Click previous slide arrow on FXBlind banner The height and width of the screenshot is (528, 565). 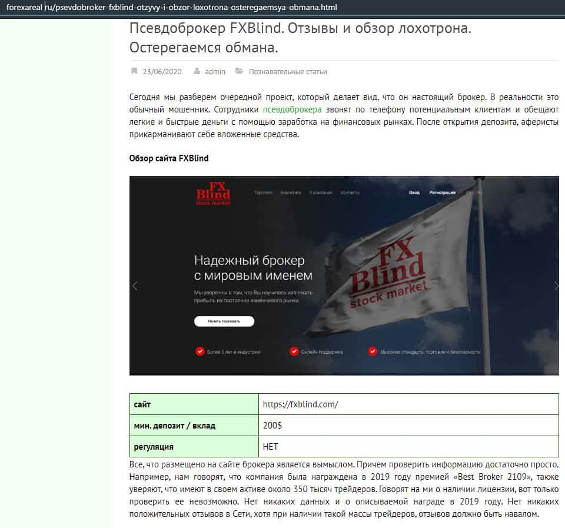tap(135, 286)
